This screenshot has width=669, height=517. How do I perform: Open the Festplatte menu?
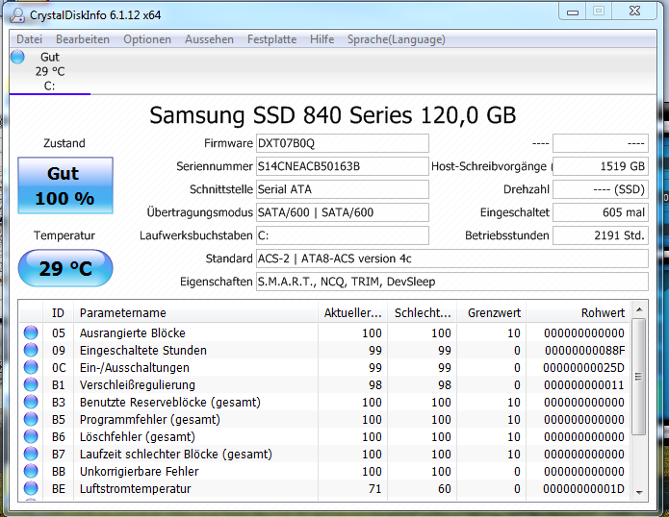[271, 39]
